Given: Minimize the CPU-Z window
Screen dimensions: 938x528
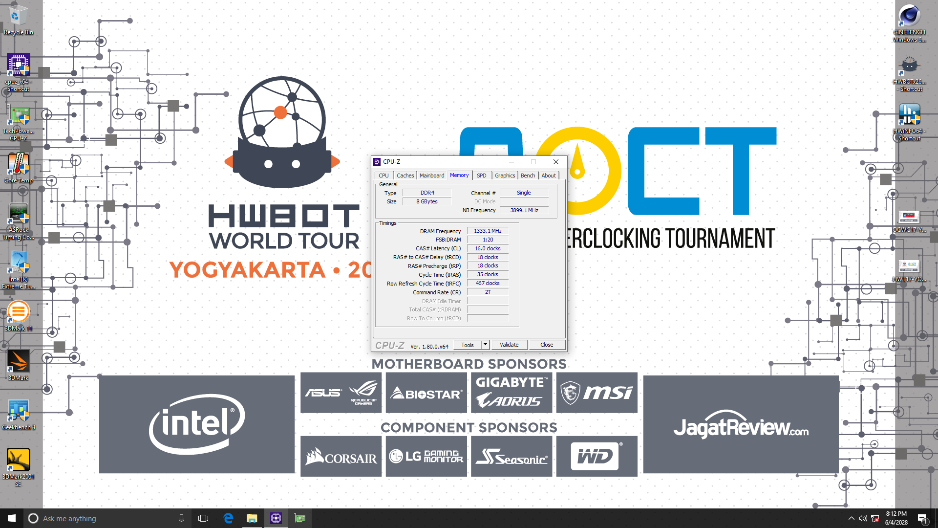Looking at the screenshot, I should [512, 162].
